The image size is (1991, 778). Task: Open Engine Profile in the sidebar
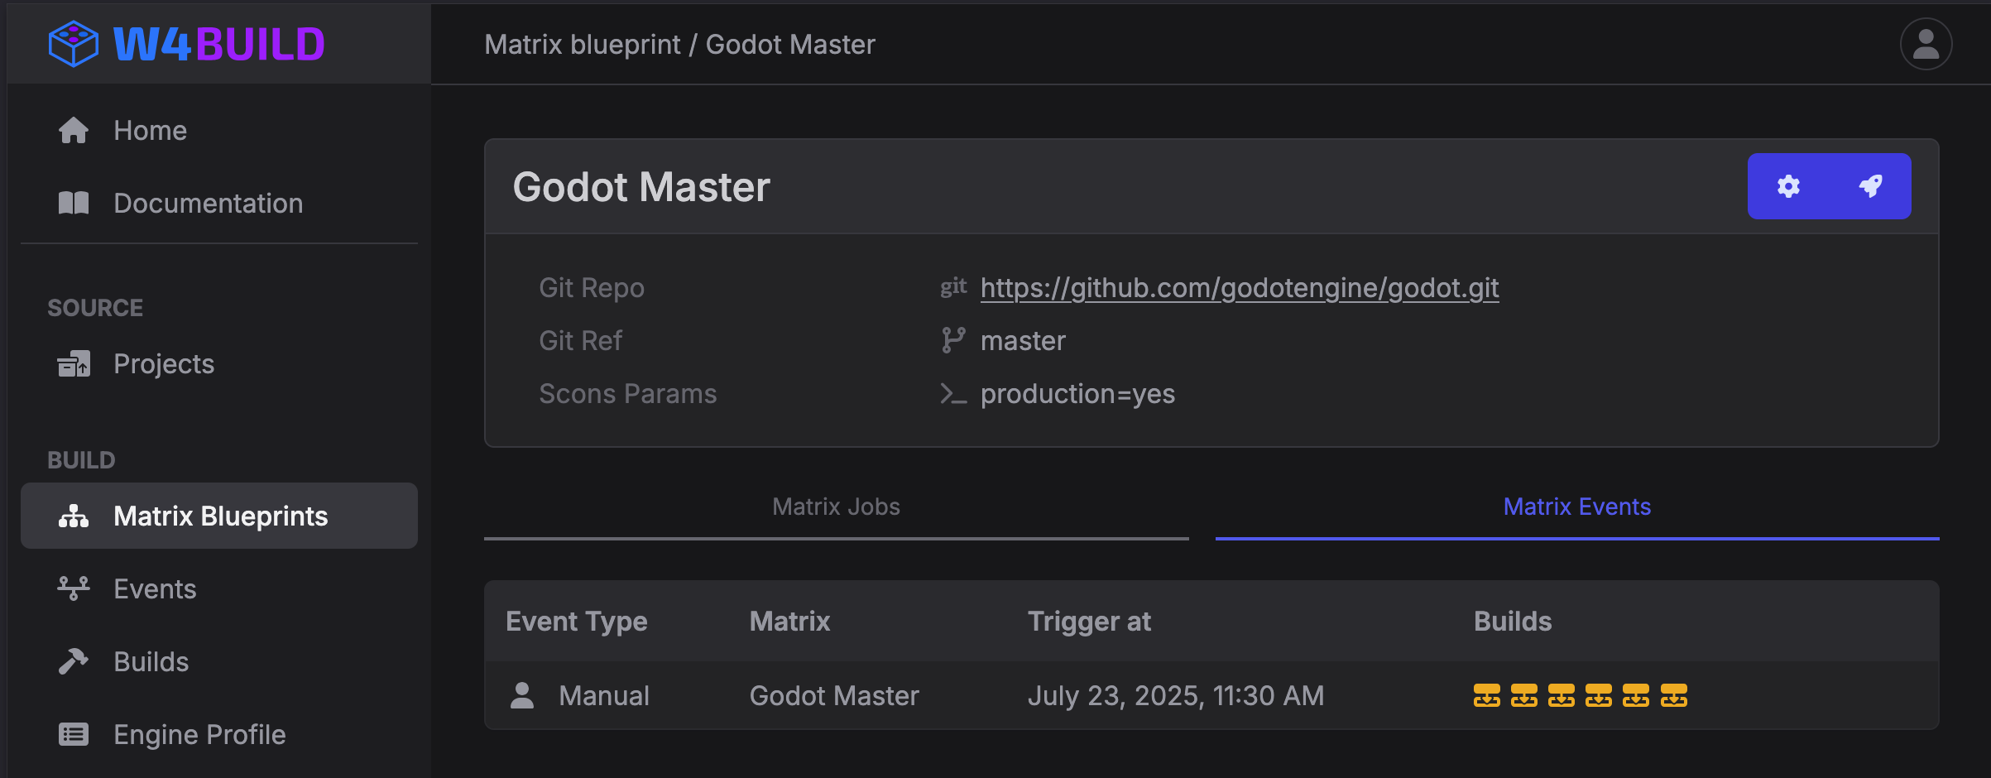[219, 734]
